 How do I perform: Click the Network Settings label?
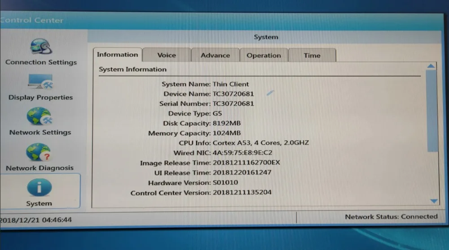[x=40, y=132]
